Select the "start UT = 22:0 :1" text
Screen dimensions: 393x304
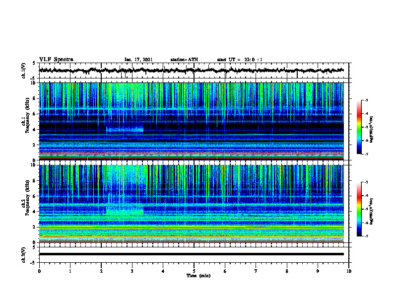pos(240,60)
